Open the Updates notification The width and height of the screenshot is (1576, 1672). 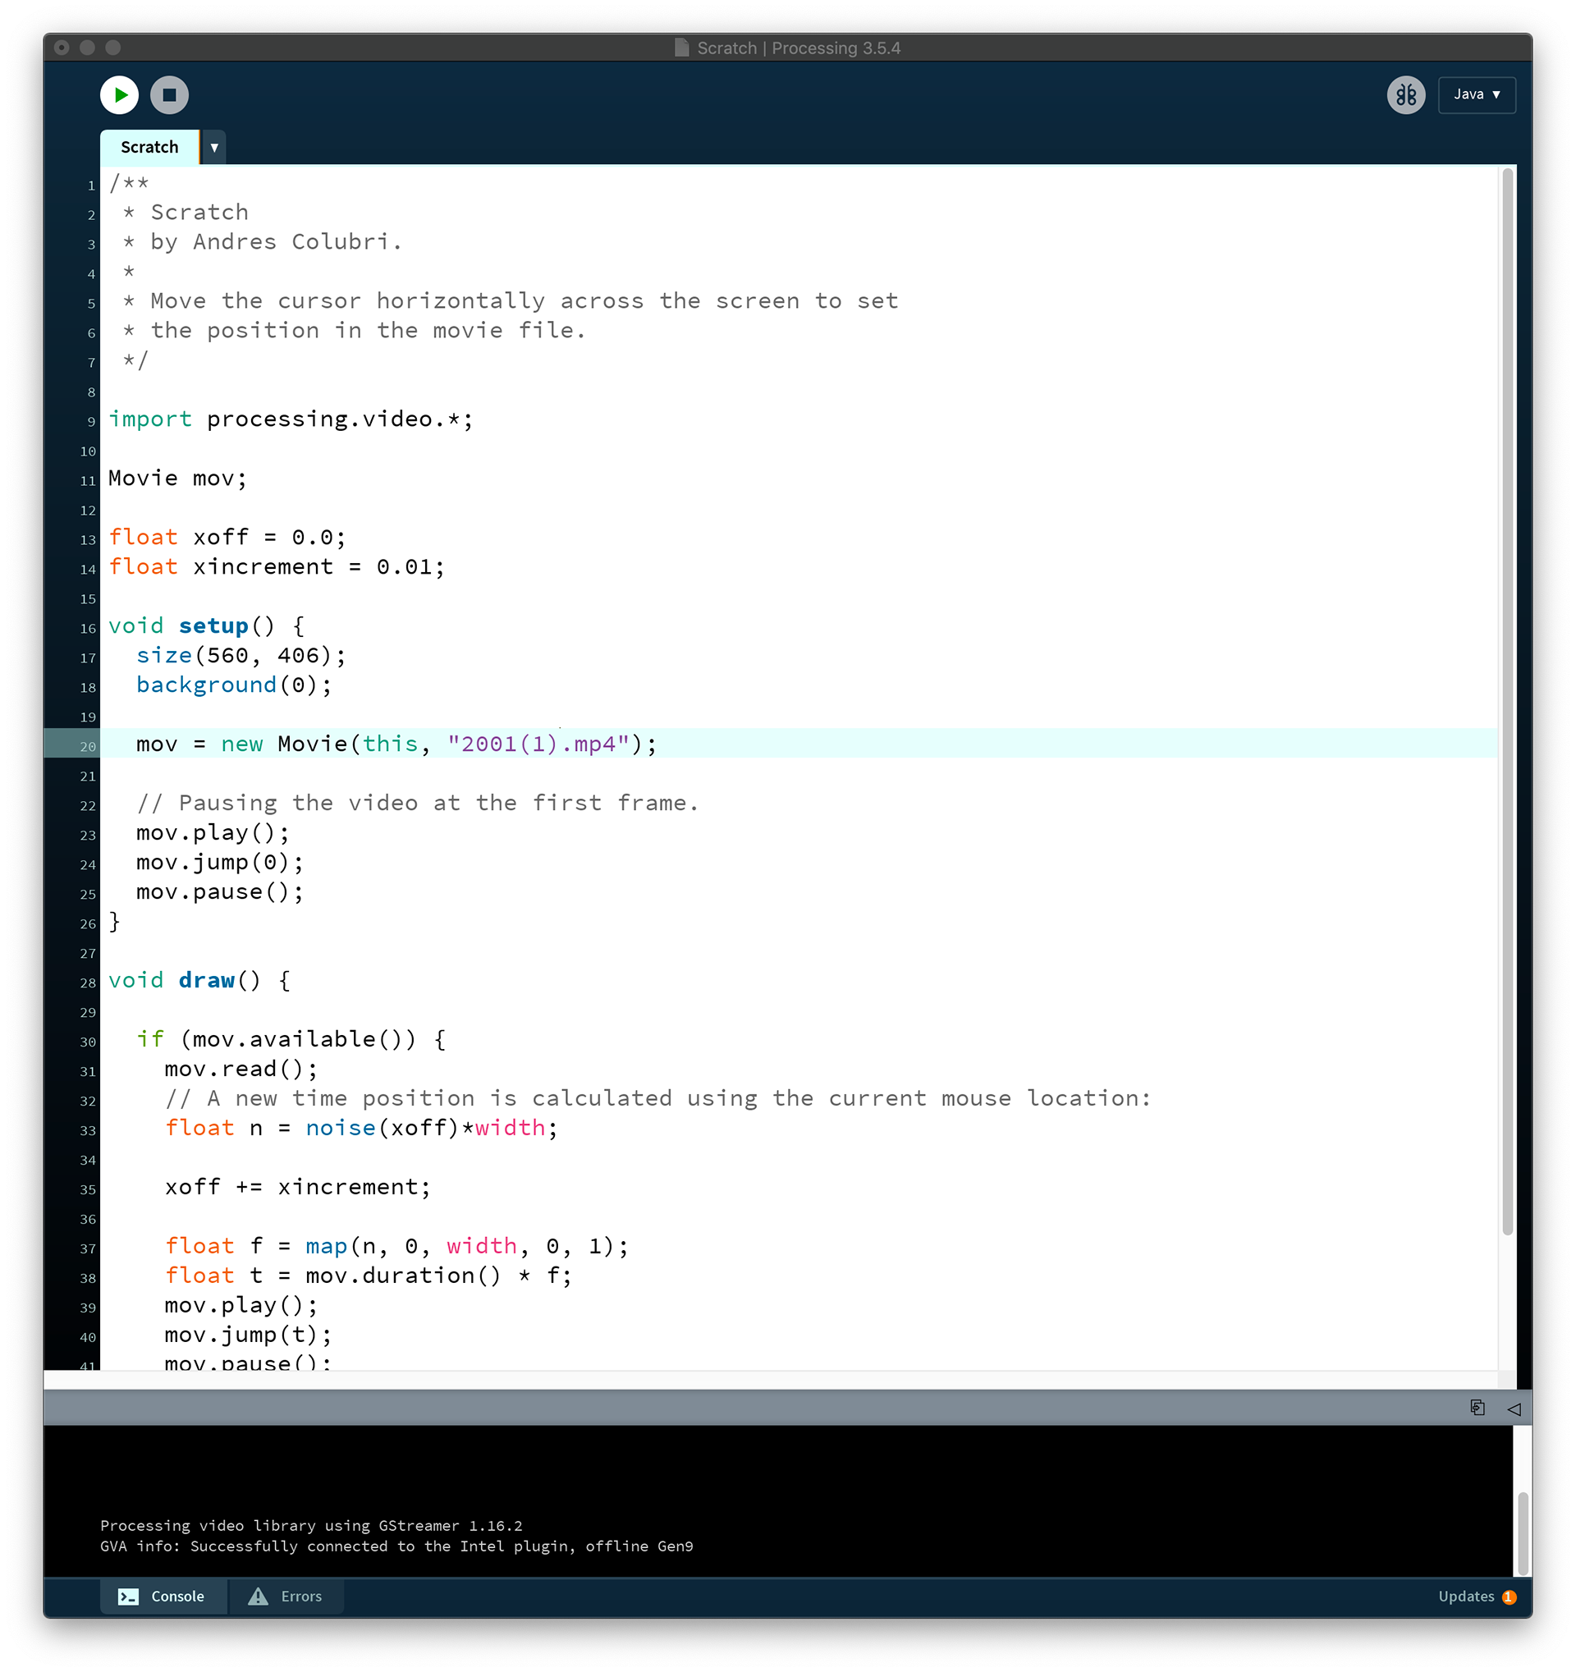[1476, 1596]
